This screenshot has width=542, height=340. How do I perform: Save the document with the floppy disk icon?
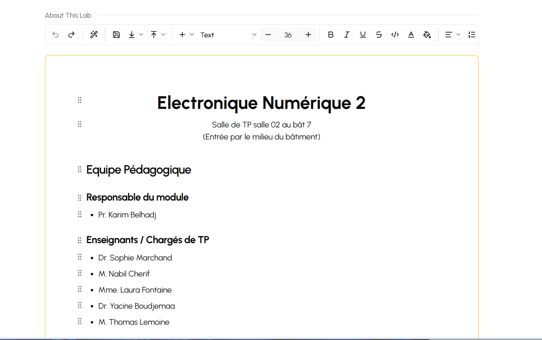tap(116, 35)
